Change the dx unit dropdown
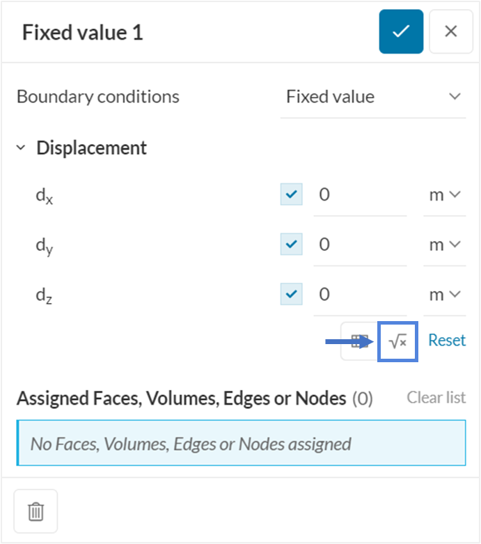Screen dimensions: 481x544 pos(444,194)
